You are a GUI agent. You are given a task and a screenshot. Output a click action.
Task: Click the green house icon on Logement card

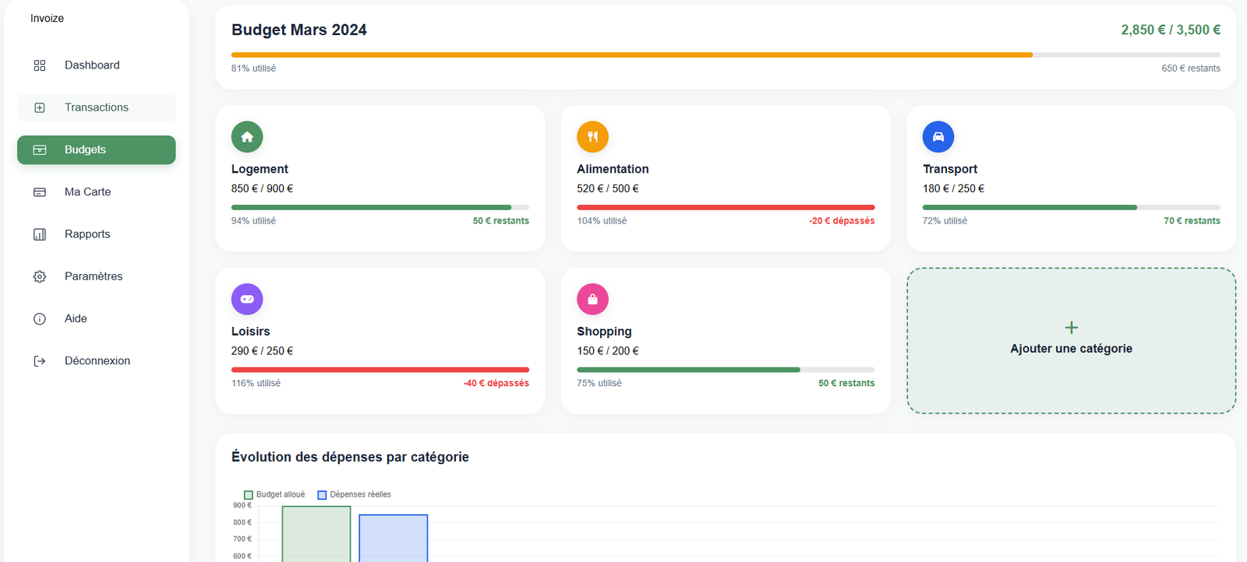[x=247, y=137]
